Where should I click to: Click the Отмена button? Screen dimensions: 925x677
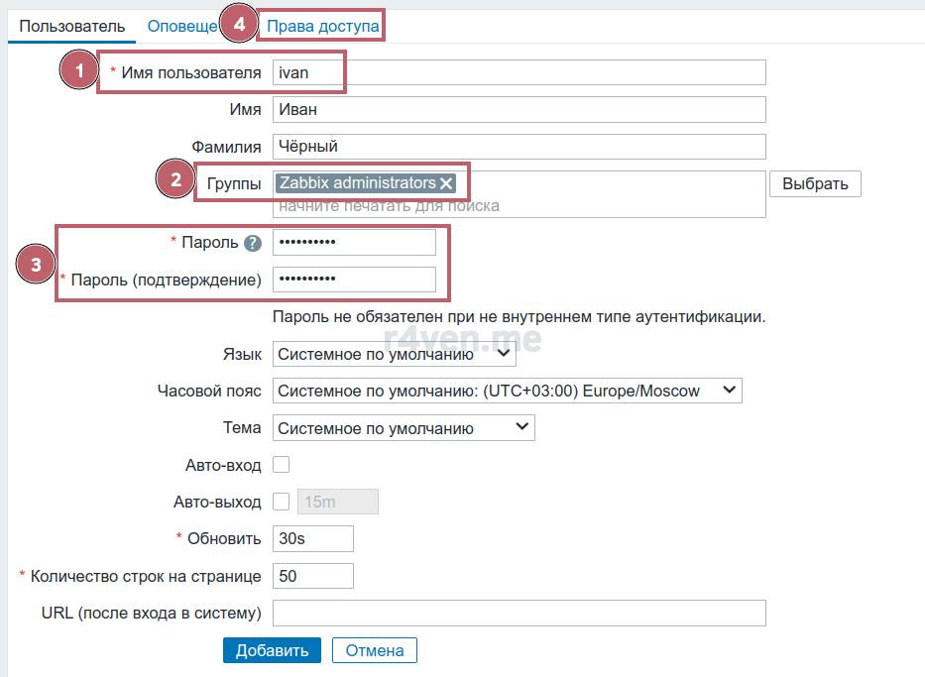pos(374,650)
